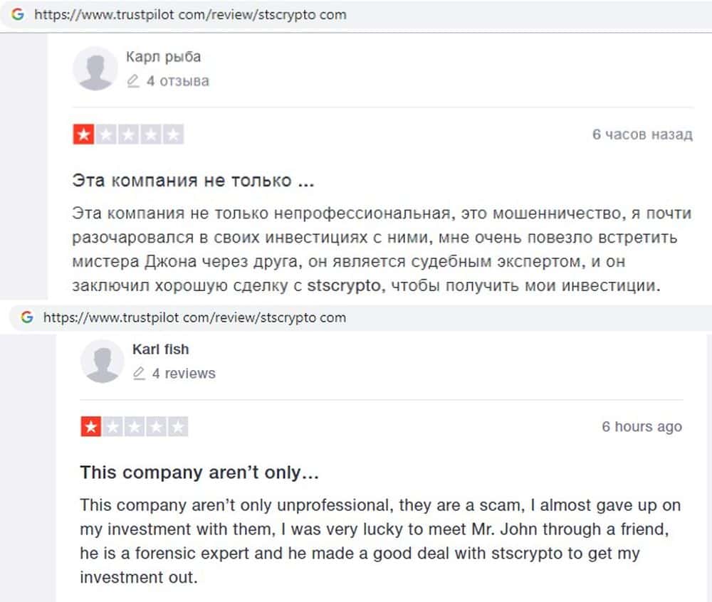This screenshot has width=712, height=602.
Task: Open review title "This company aren't only…"
Action: click(199, 472)
